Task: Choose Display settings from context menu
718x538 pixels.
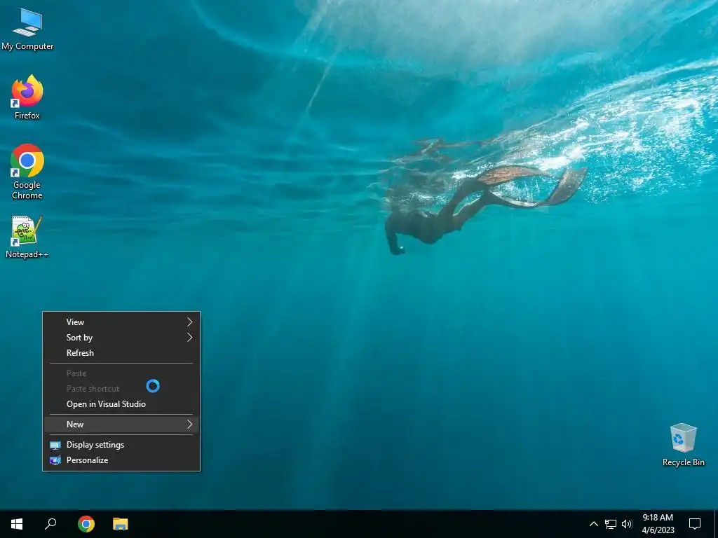Action: click(121, 445)
